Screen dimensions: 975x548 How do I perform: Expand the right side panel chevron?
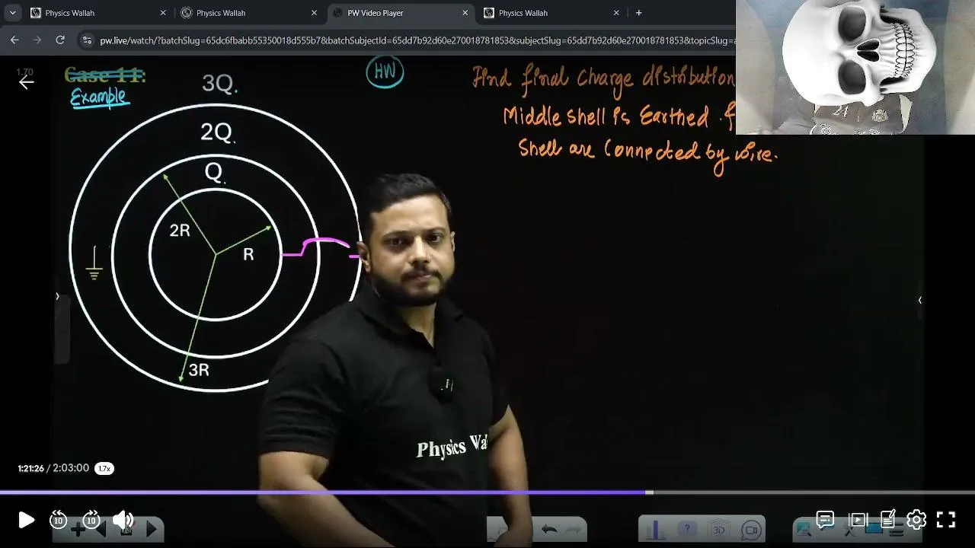tap(919, 300)
